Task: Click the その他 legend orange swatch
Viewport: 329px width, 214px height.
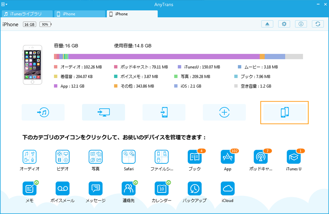Action: 116,86
